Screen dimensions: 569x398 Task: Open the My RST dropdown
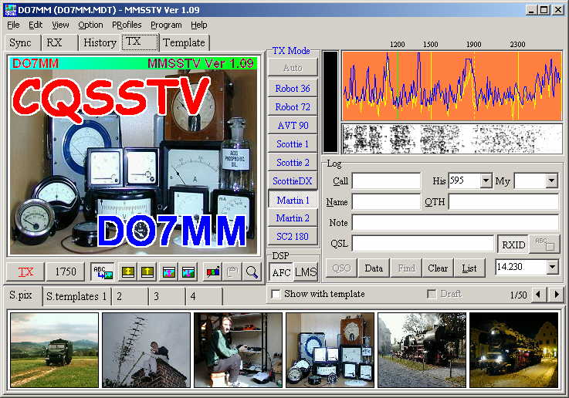tap(551, 180)
